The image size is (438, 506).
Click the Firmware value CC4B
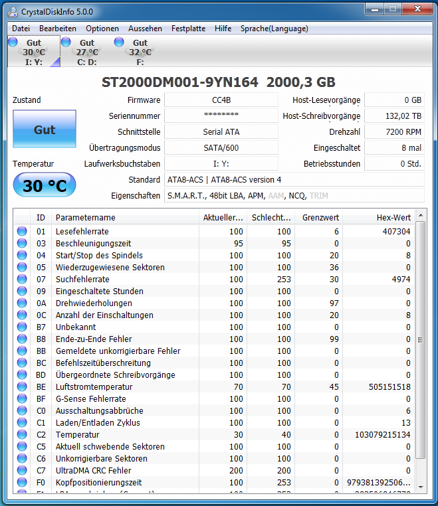click(221, 100)
